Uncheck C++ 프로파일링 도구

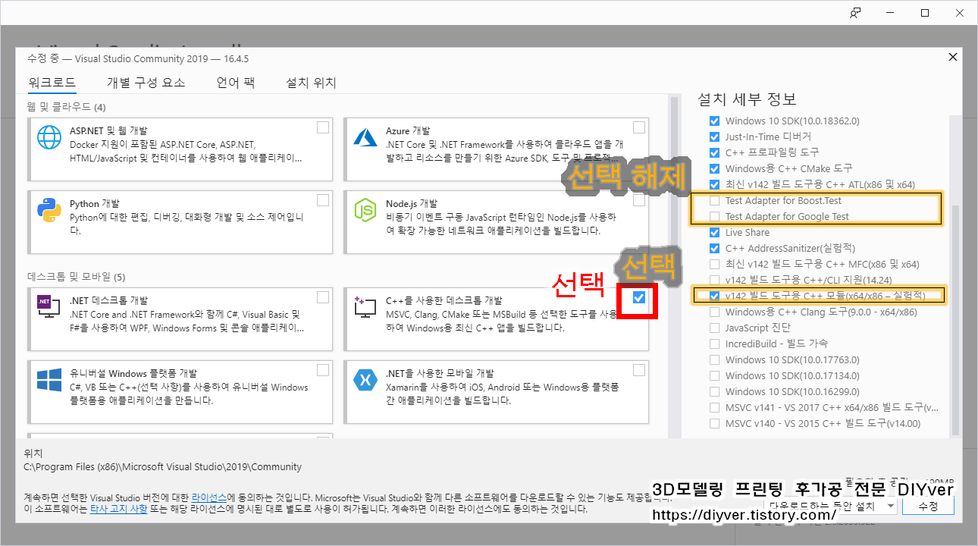[x=714, y=152]
